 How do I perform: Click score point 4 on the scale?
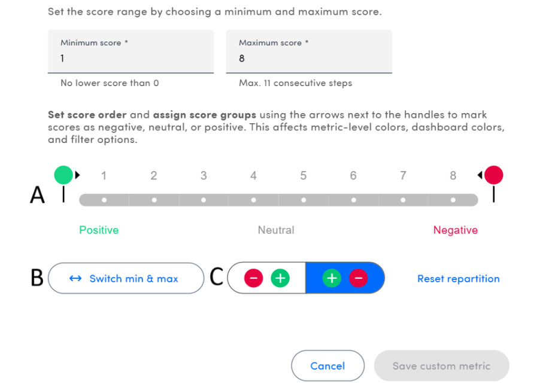(254, 200)
